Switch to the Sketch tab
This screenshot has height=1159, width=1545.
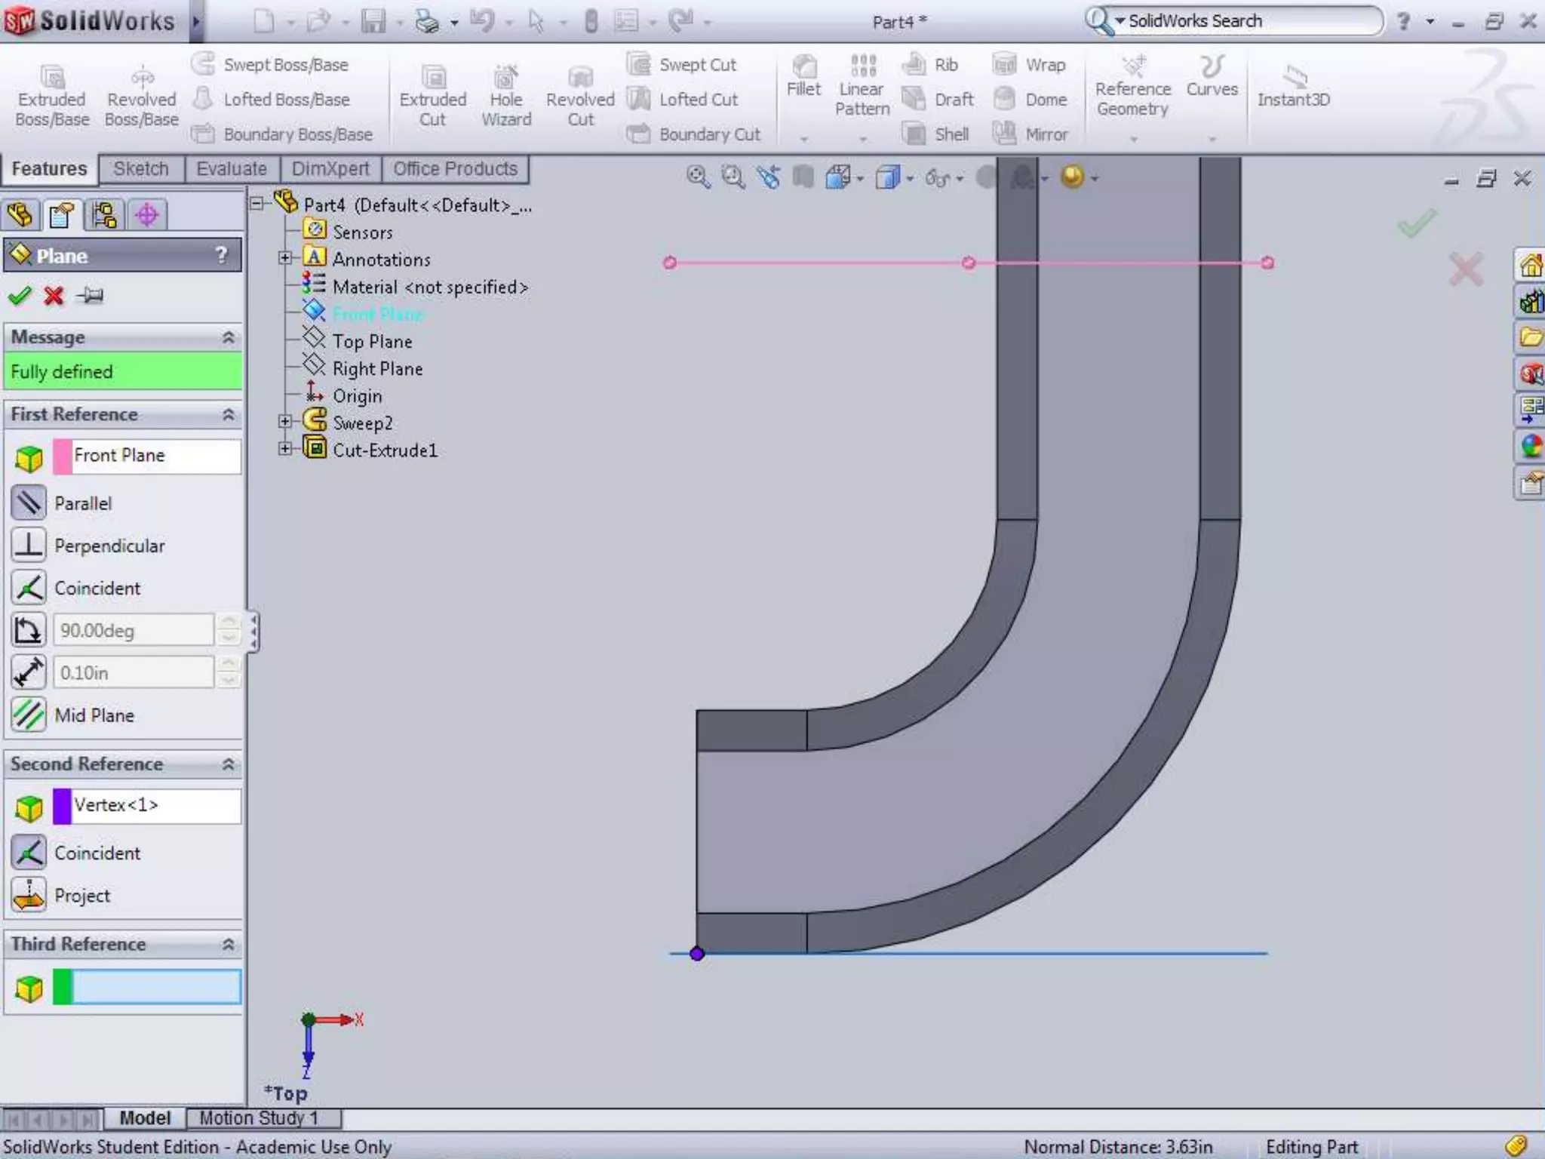pyautogui.click(x=140, y=168)
